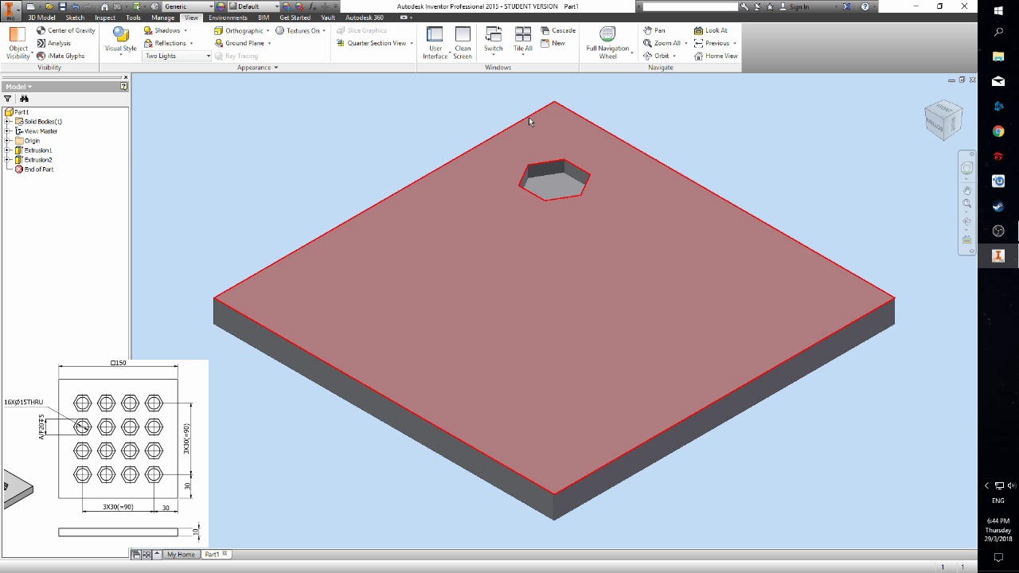Screen dimensions: 1019x573
Task: Select the Orbit tool
Action: click(658, 56)
